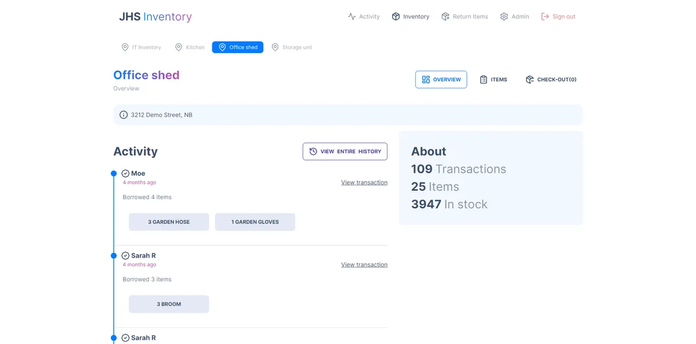Click the Admin gear icon
Screen dimensions: 696x344
click(x=504, y=17)
